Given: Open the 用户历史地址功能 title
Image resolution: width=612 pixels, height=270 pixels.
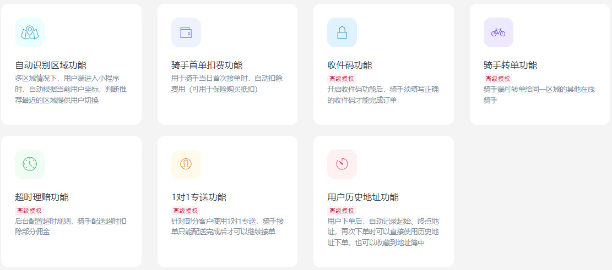Looking at the screenshot, I should 362,197.
